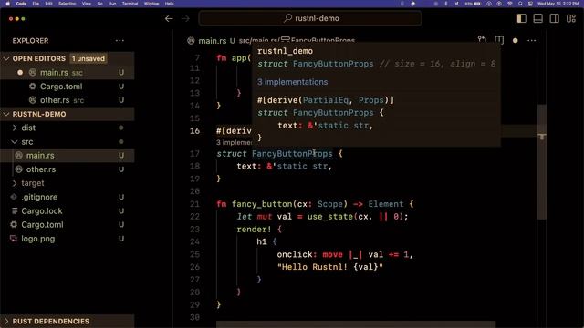This screenshot has height=328, width=584.
Task: Click the 3 implementations code lens above struct
Action: [235, 142]
